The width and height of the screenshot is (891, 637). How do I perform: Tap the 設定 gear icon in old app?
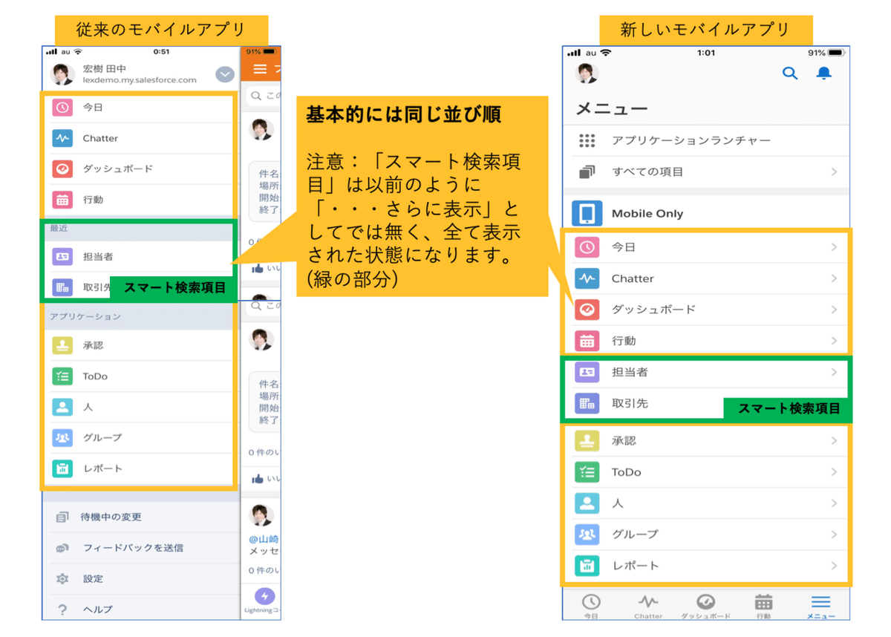tap(62, 579)
